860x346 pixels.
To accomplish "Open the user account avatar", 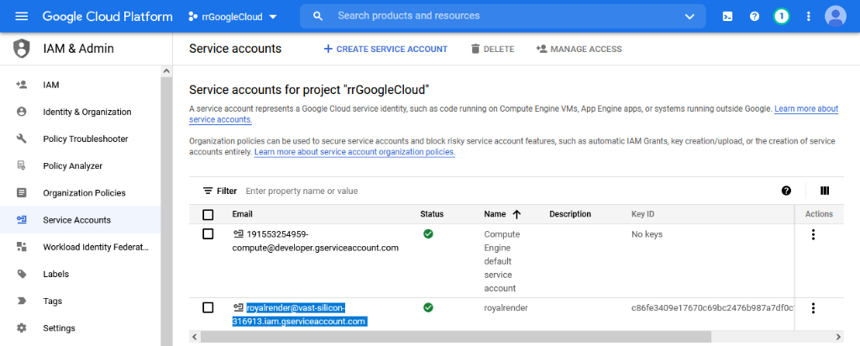I will pos(836,17).
